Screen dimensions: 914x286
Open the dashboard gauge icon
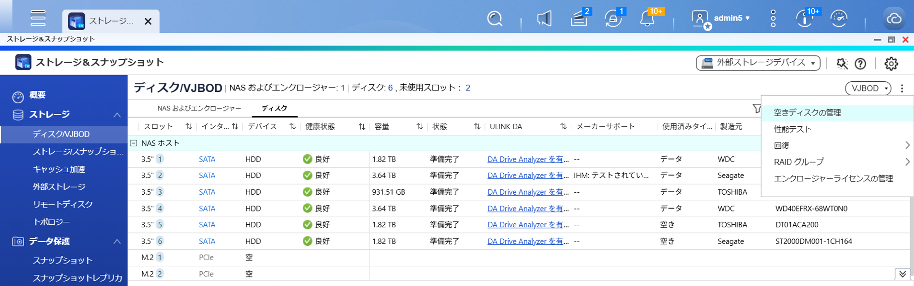(839, 19)
